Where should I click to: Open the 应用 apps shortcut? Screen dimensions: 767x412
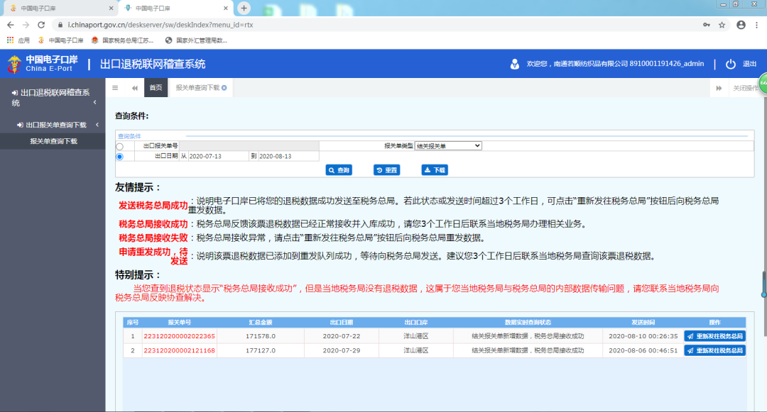tap(18, 40)
